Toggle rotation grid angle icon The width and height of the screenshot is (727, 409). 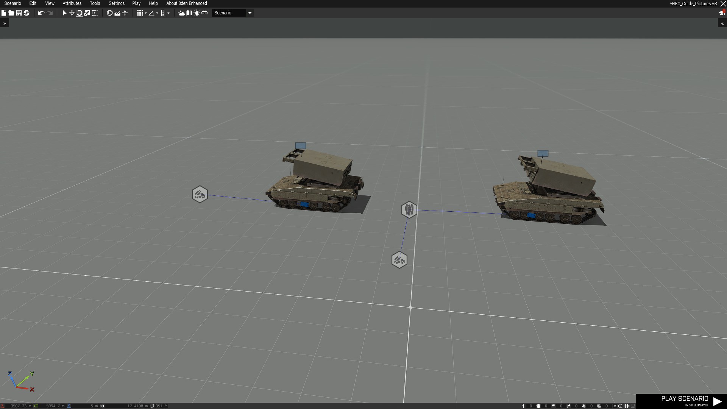tap(151, 13)
